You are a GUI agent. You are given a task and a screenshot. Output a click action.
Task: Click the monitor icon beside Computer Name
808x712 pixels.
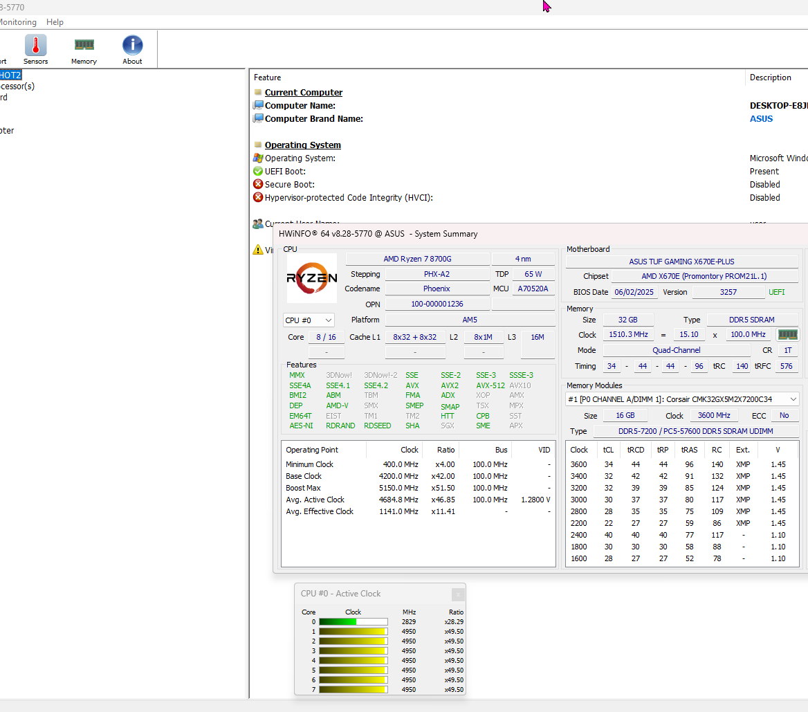[x=258, y=105]
